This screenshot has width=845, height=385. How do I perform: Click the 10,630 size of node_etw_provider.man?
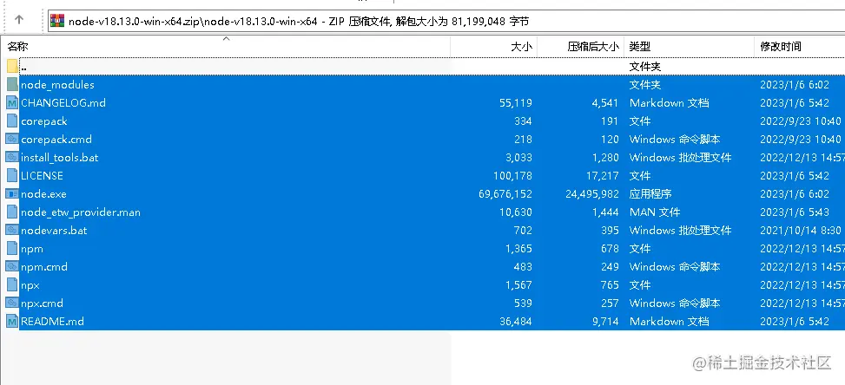tap(516, 212)
